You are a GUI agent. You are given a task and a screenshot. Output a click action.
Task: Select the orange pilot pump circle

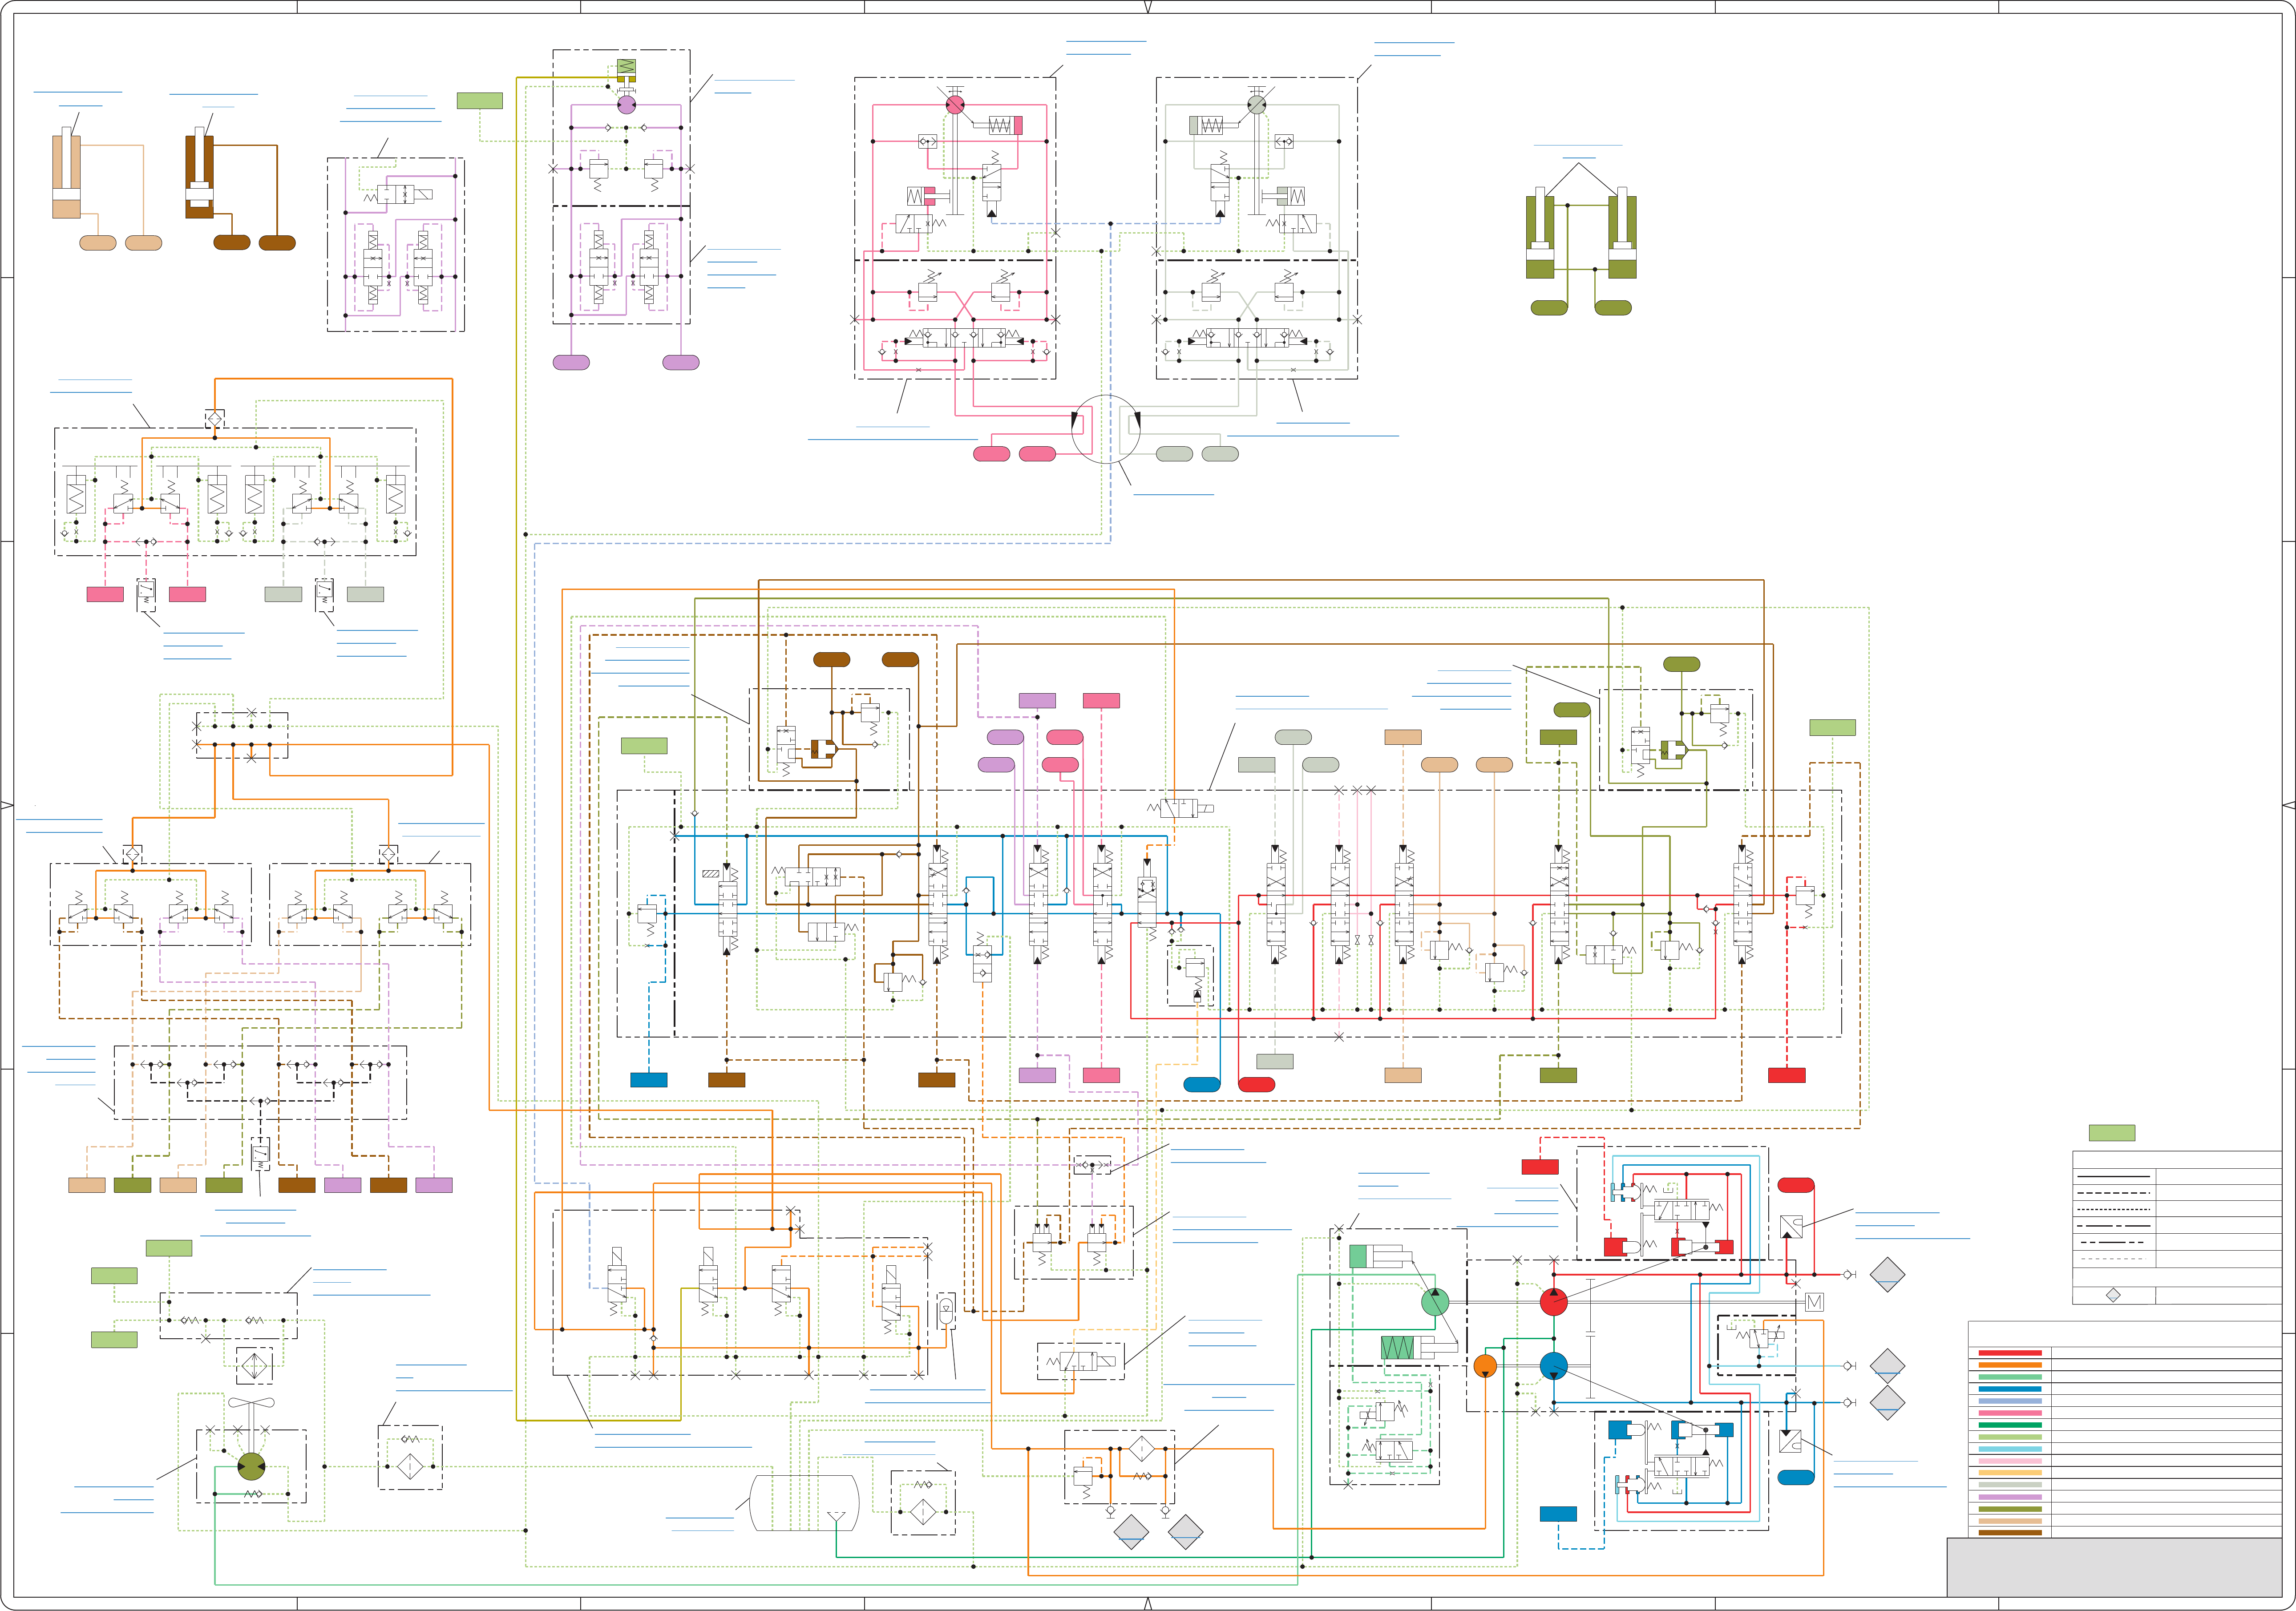[1485, 1365]
